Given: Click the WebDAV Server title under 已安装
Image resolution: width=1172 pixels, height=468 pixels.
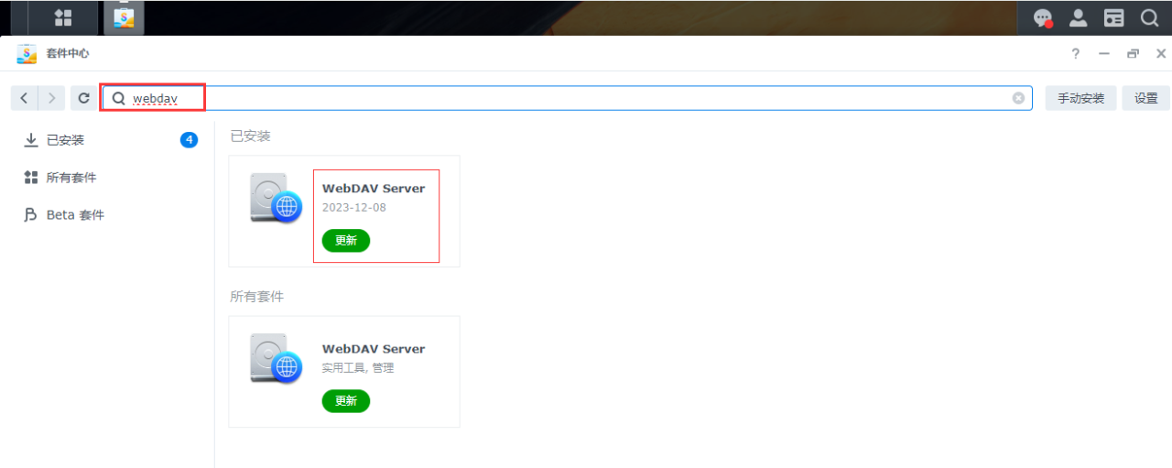Looking at the screenshot, I should (x=374, y=189).
